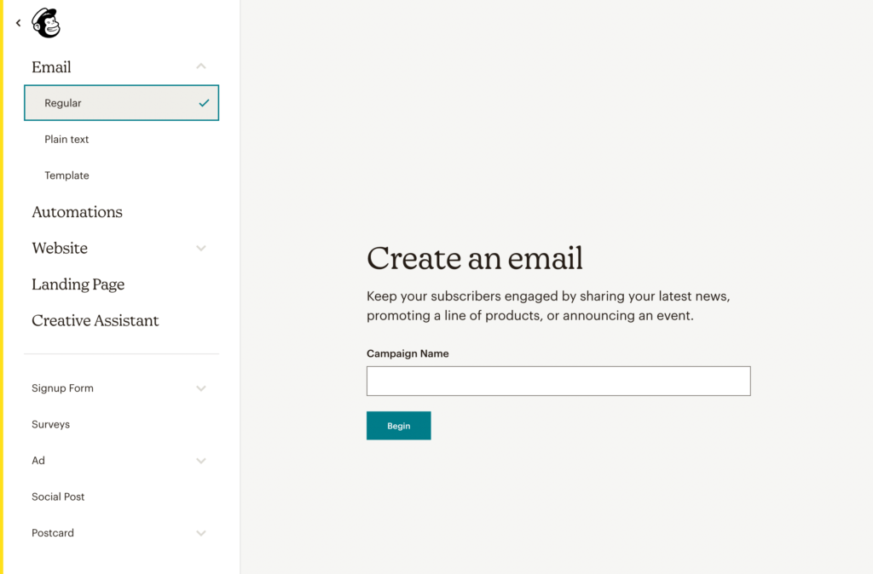Viewport: 873px width, 574px height.
Task: Click inside the Campaign Name field
Action: pos(558,381)
